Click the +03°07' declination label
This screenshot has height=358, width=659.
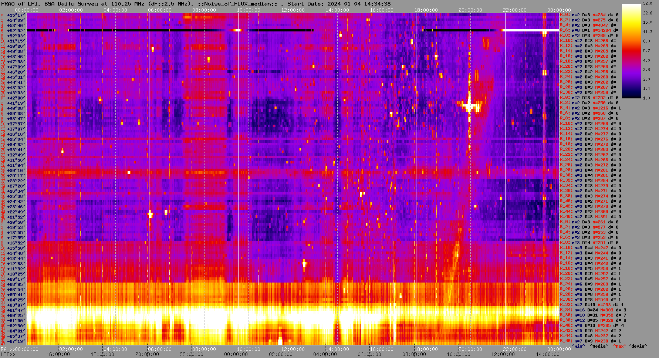(x=16, y=305)
